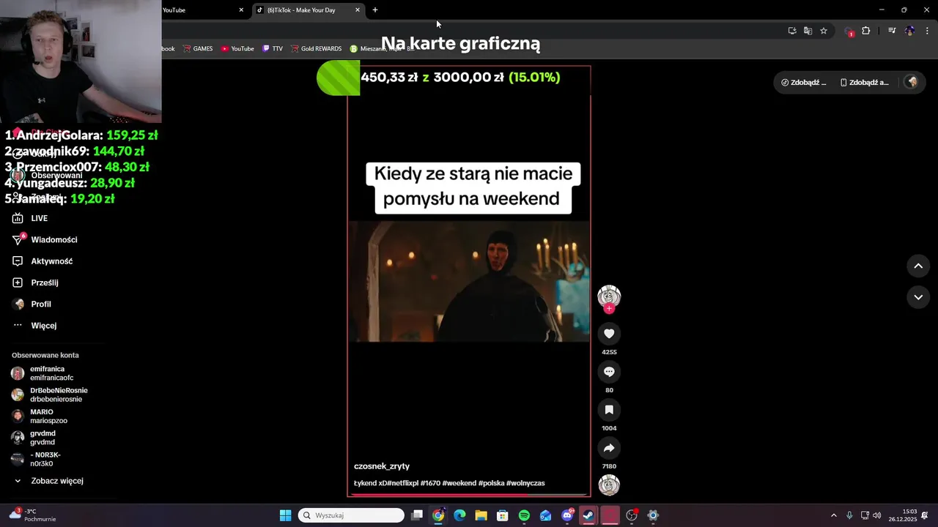
Task: Open Chrome extensions puzzle icon
Action: point(866,31)
